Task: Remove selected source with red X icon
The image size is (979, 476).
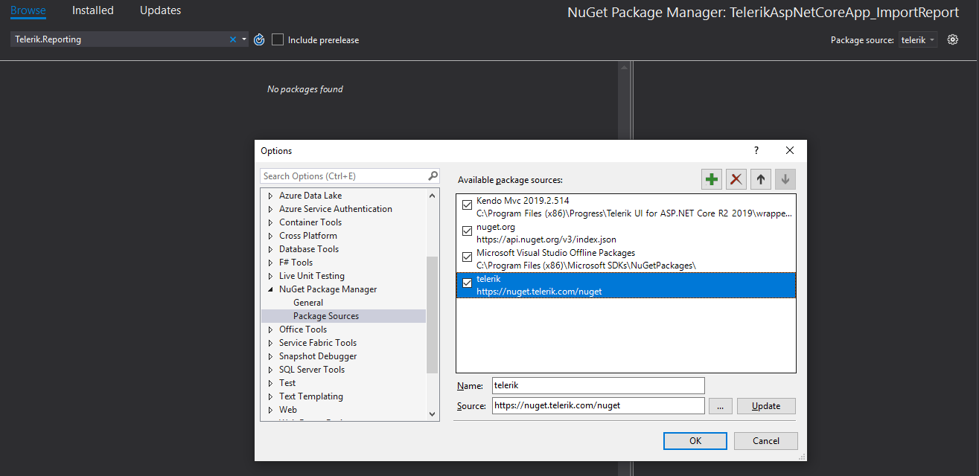Action: pyautogui.click(x=736, y=179)
